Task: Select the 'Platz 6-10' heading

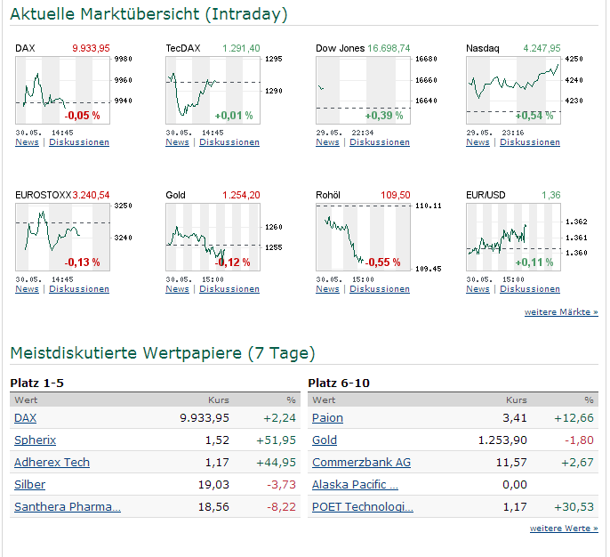Action: [339, 383]
